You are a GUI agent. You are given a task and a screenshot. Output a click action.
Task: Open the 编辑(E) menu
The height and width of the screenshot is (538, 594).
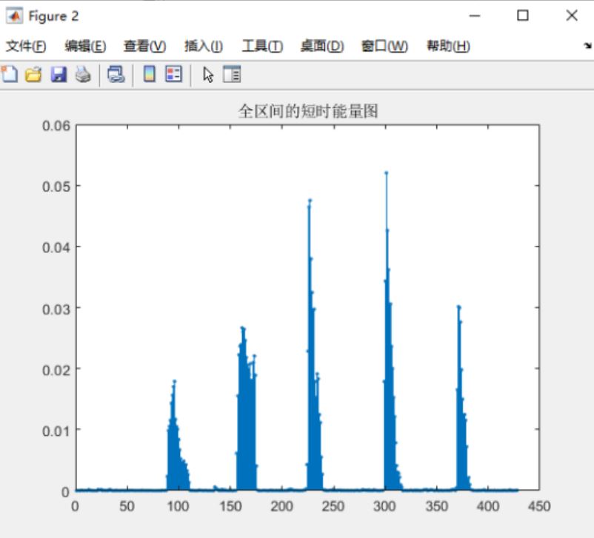85,46
